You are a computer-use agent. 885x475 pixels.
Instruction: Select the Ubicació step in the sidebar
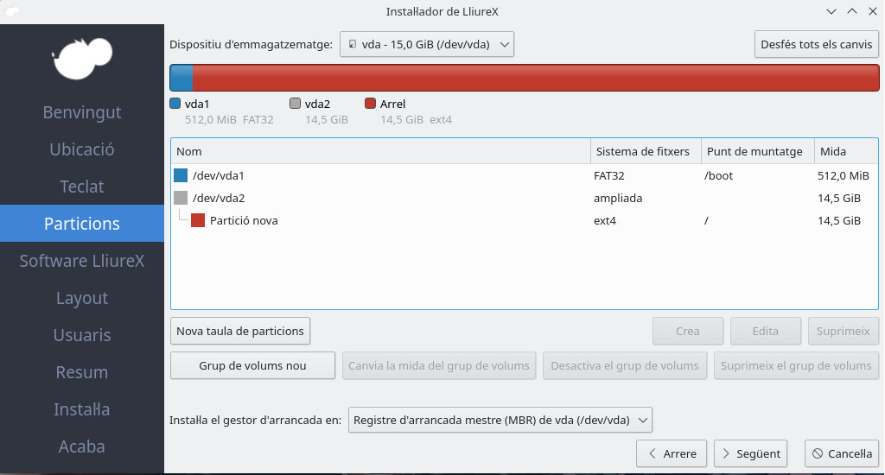tap(82, 149)
